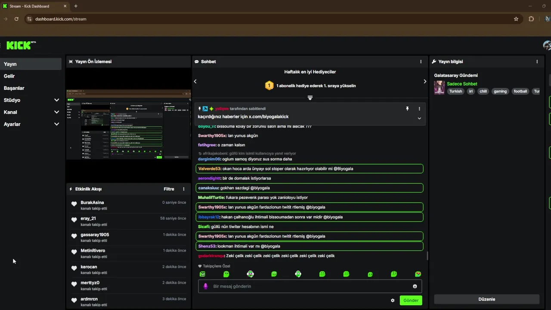Image resolution: width=551 pixels, height=310 pixels.
Task: Click the football tag
Action: click(x=520, y=91)
